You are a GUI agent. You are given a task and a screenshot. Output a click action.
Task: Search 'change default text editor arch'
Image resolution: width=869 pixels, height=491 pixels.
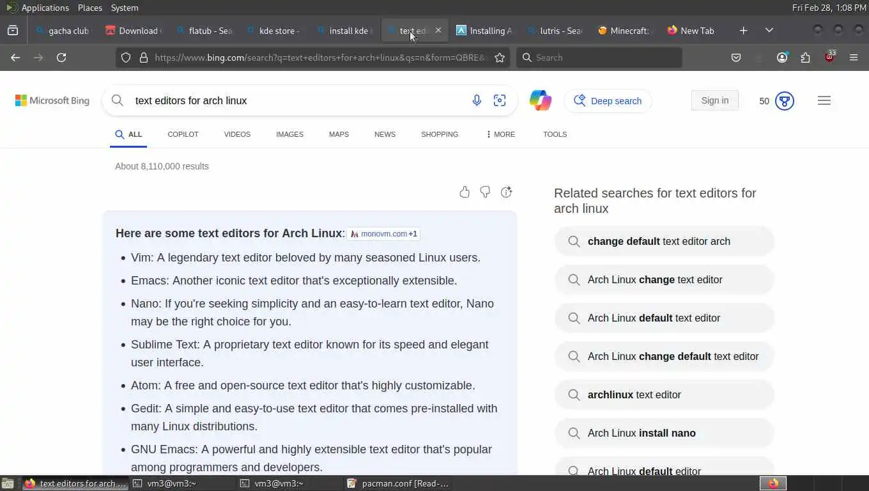(665, 241)
